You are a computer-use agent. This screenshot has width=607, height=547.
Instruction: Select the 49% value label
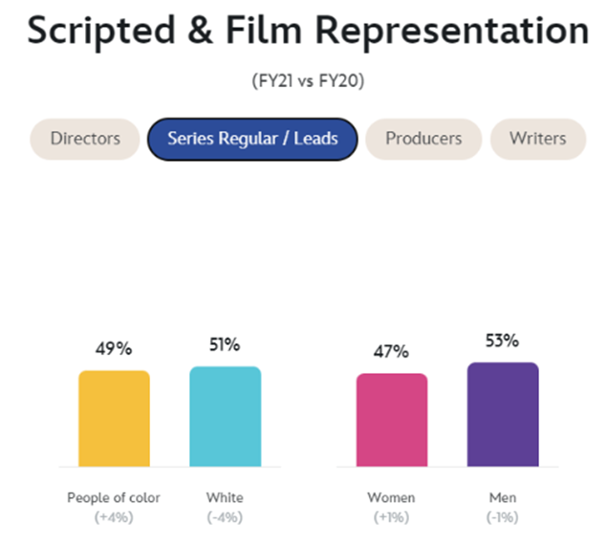(114, 349)
